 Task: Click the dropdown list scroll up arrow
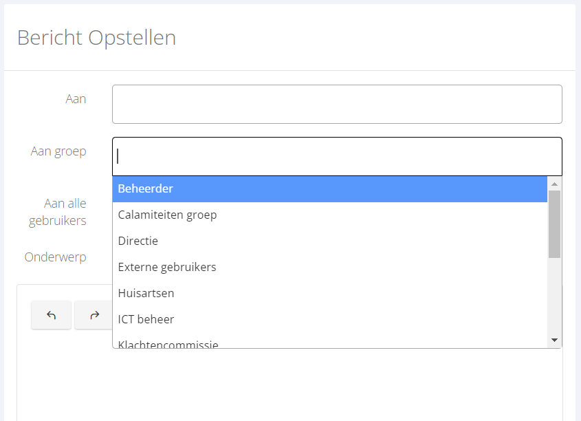pyautogui.click(x=554, y=184)
